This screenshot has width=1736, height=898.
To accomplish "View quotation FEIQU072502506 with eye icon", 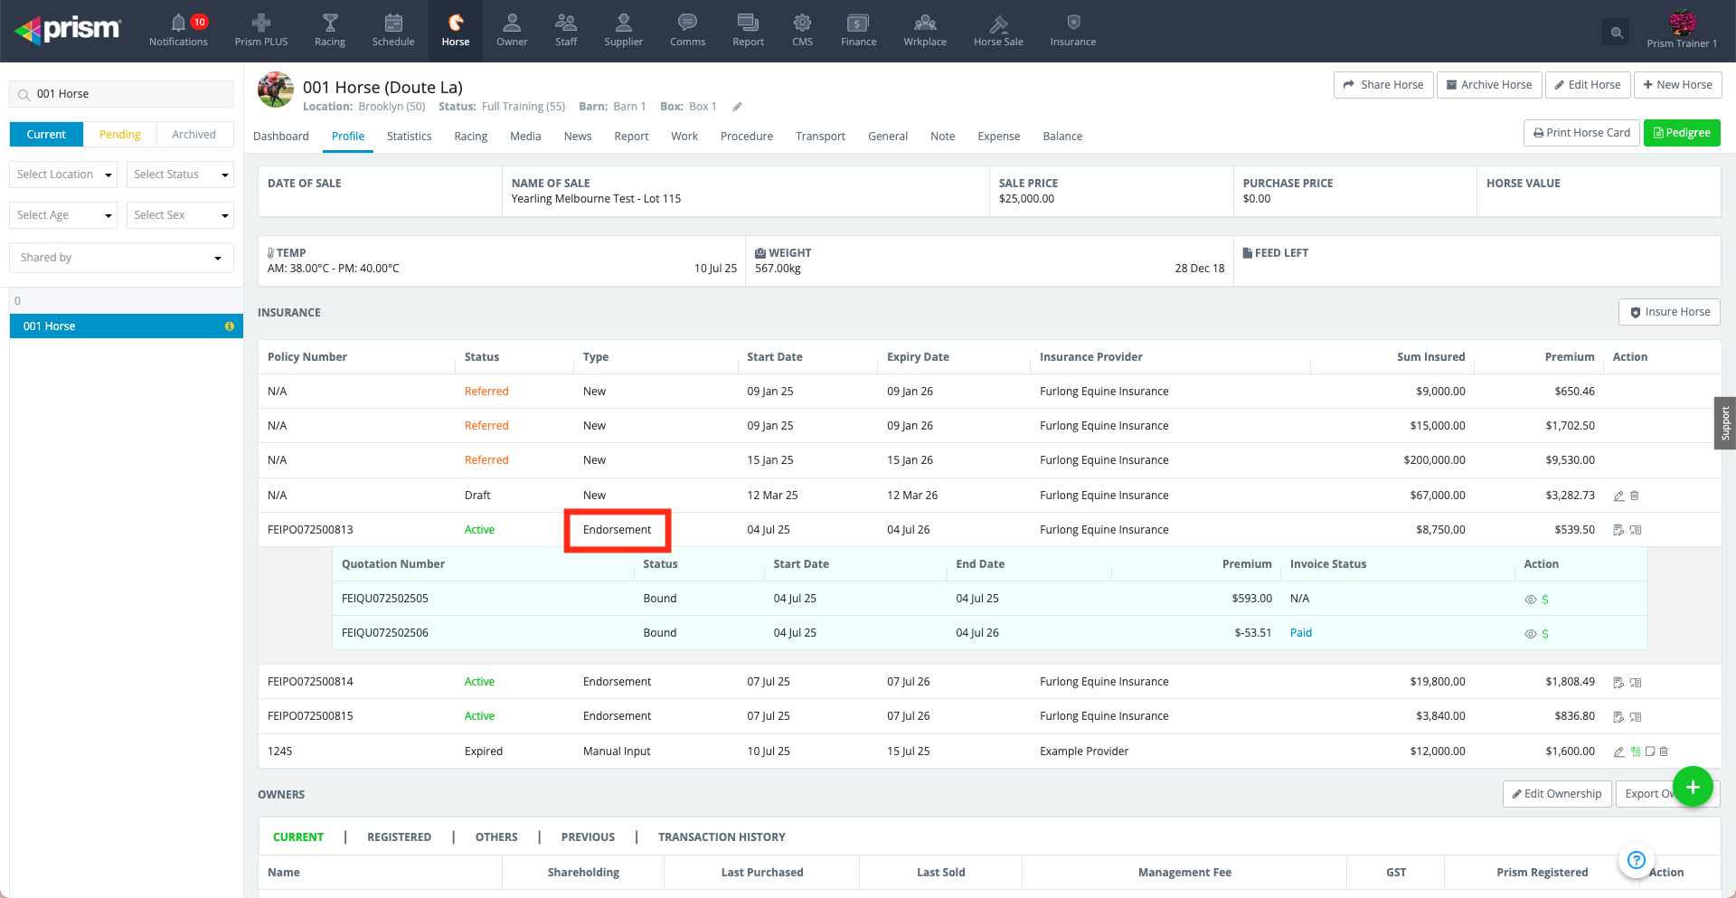I will point(1530,634).
